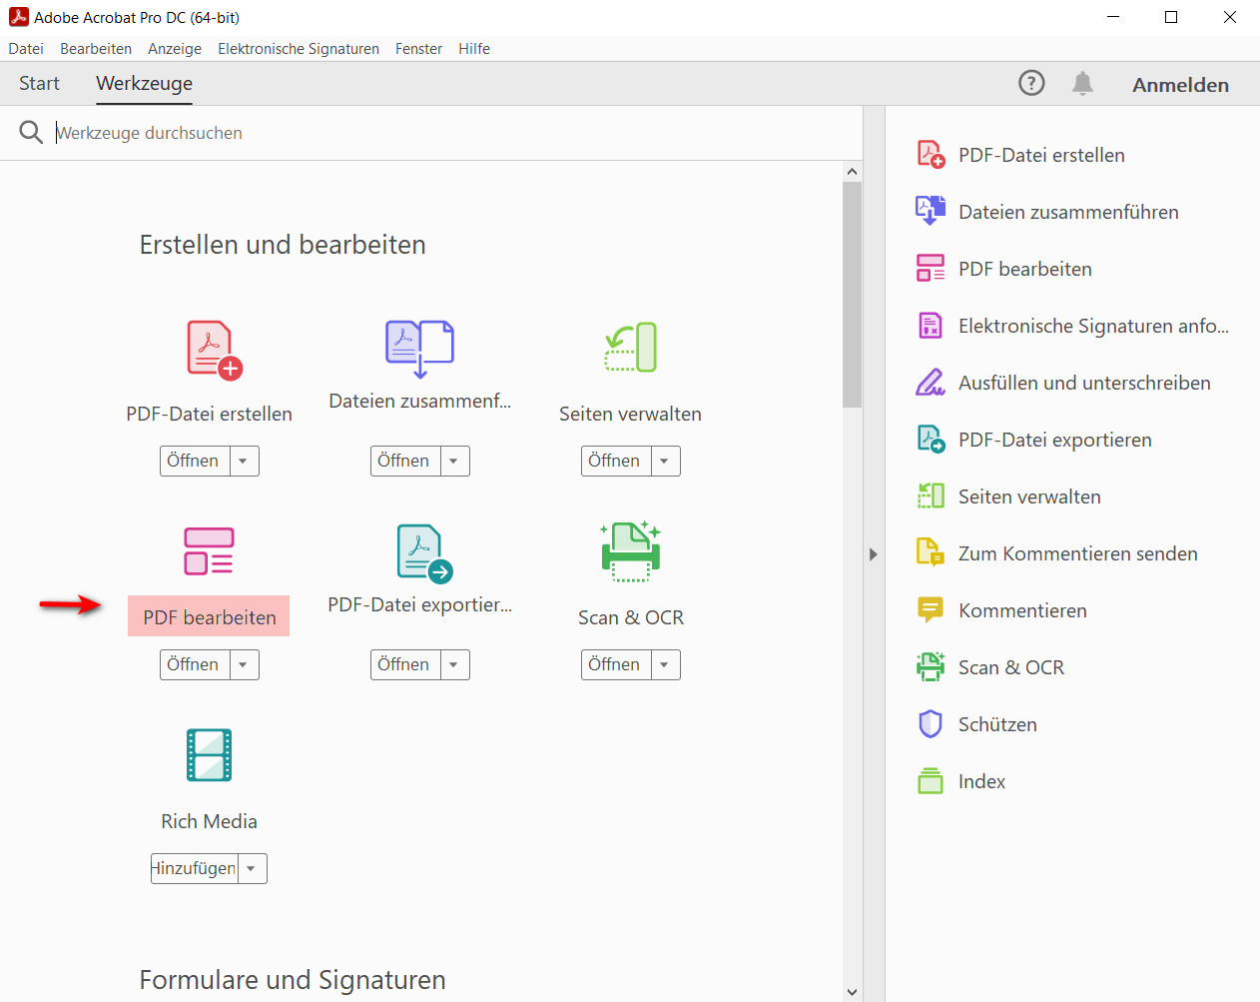This screenshot has height=1002, width=1260.
Task: Click Zum Kommentieren senden label
Action: click(x=1077, y=553)
